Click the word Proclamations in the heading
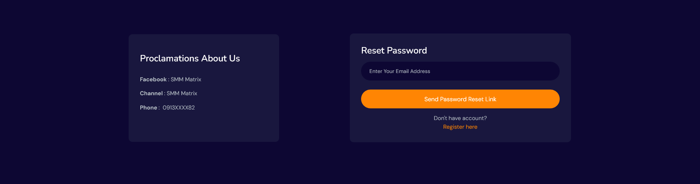Screen dimensions: 700x184 [169, 58]
